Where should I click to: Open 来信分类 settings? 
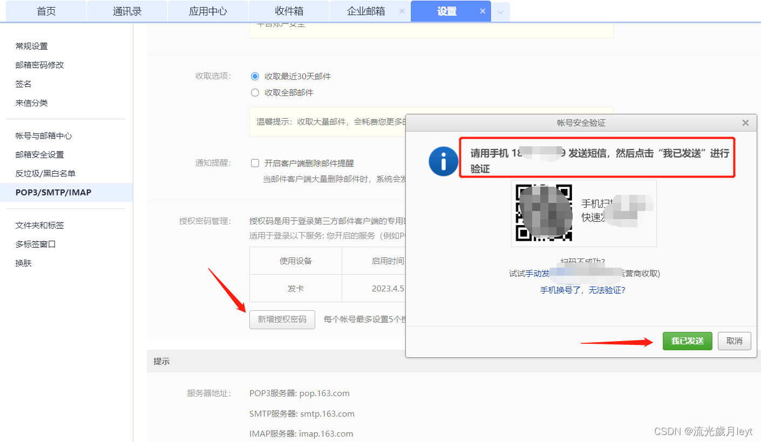point(32,103)
